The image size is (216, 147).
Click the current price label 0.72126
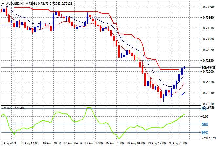(208, 68)
